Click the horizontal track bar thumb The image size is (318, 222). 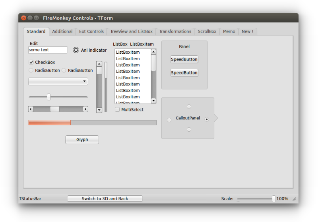coord(48,97)
